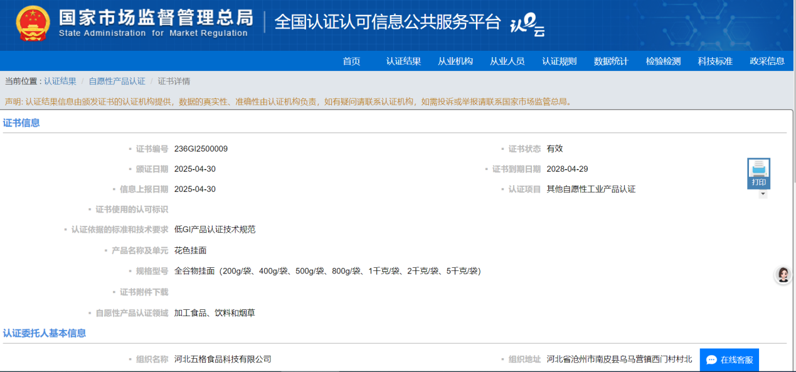Open the customer service avatar icon
This screenshot has height=372, width=796.
(783, 275)
